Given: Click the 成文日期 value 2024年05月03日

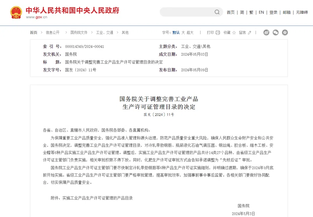Looking at the screenshot, I should pyautogui.click(x=194, y=54).
